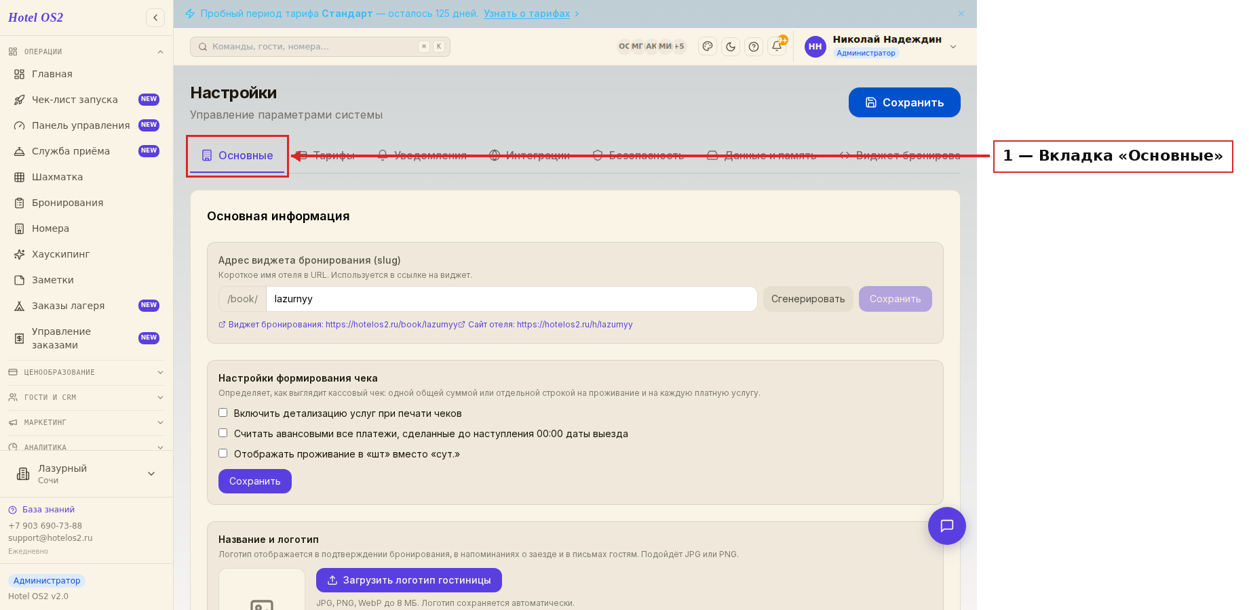Focus the command search field
Viewport: 1249px width, 610px height.
320,47
